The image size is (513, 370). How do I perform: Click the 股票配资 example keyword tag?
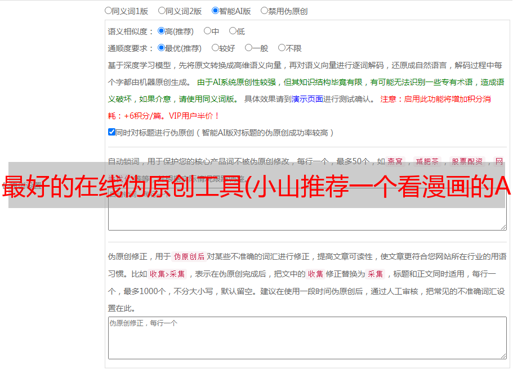coord(467,161)
